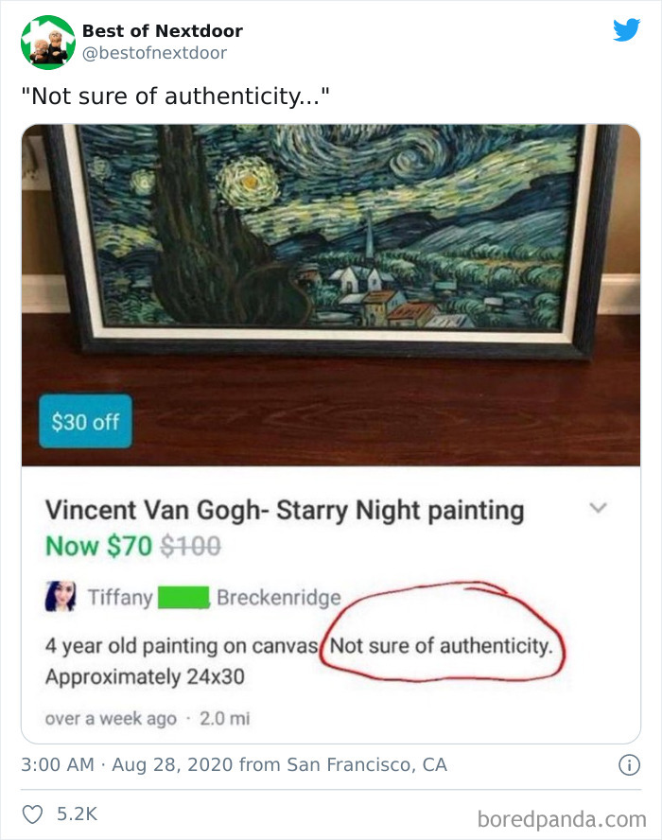Open the Starry Night listing photo
This screenshot has height=840, width=662.
click(x=331, y=284)
